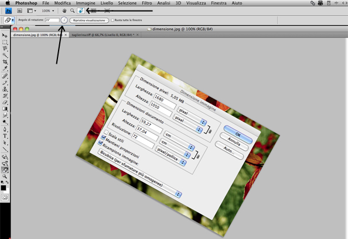The image size is (348, 239).
Task: Open the foreground color picker
Action: (3, 188)
